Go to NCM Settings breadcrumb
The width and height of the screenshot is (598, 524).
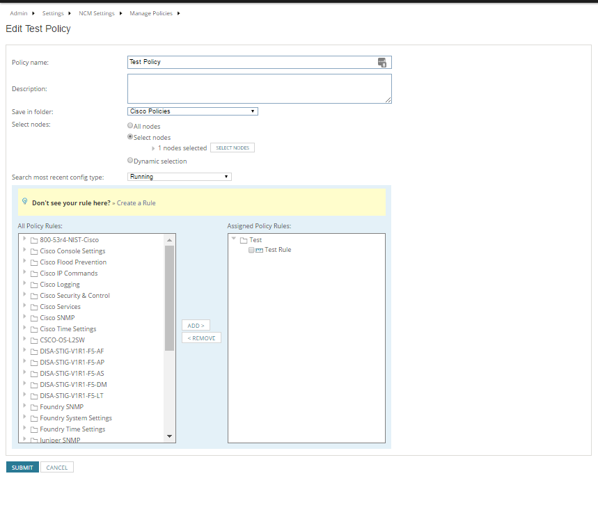[97, 13]
